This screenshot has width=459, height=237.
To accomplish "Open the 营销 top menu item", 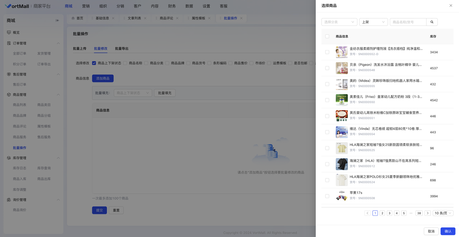I will (86, 6).
